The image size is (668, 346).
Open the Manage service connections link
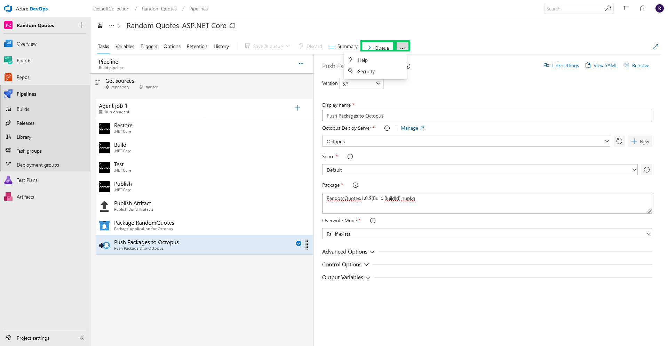coord(412,128)
